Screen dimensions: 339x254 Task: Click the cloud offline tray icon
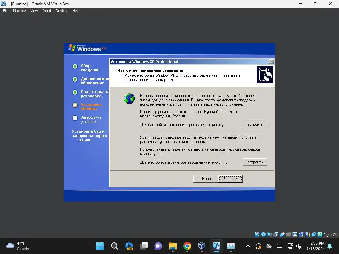(269, 246)
